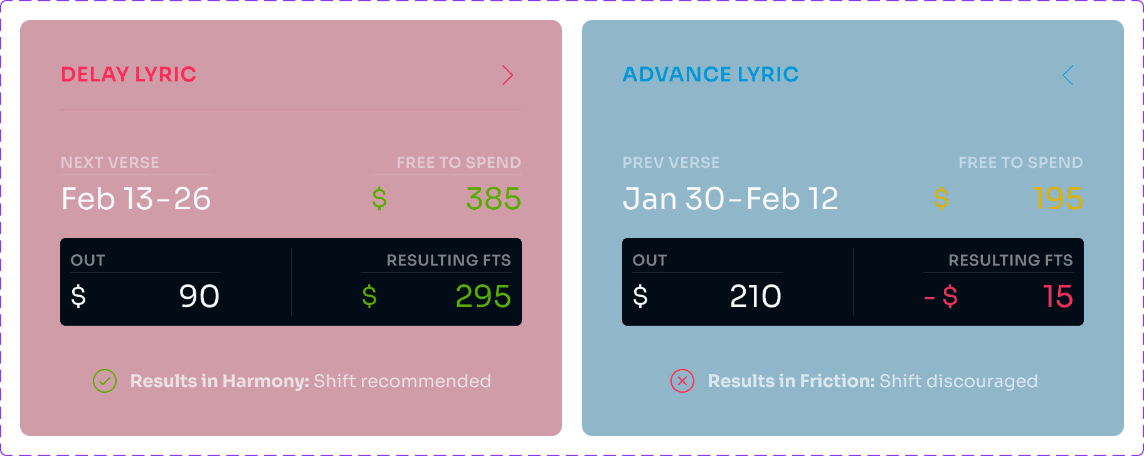The width and height of the screenshot is (1144, 456).
Task: Click the green 295 resulting FTS value
Action: pos(483,296)
